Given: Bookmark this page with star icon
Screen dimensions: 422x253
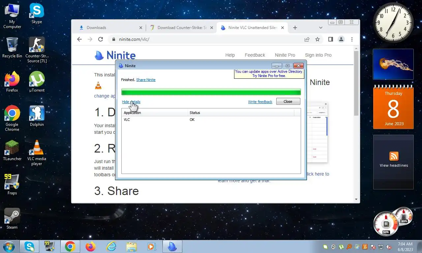Looking at the screenshot, I should (x=317, y=39).
